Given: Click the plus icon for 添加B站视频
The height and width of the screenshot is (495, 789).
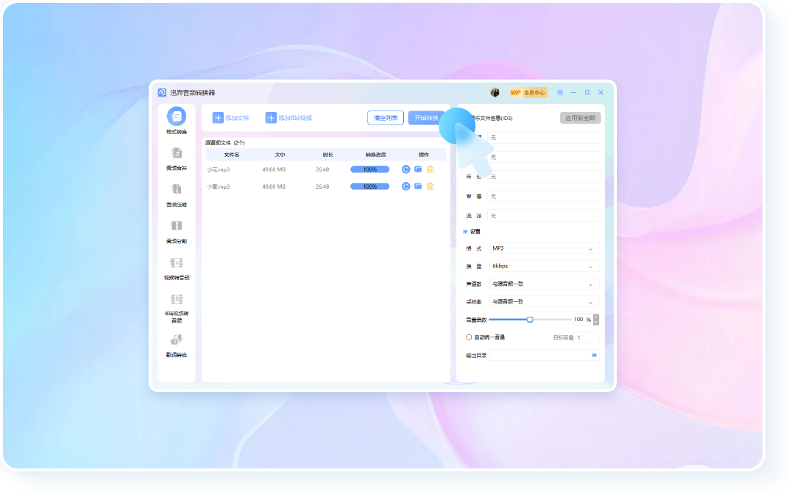Looking at the screenshot, I should coord(271,118).
